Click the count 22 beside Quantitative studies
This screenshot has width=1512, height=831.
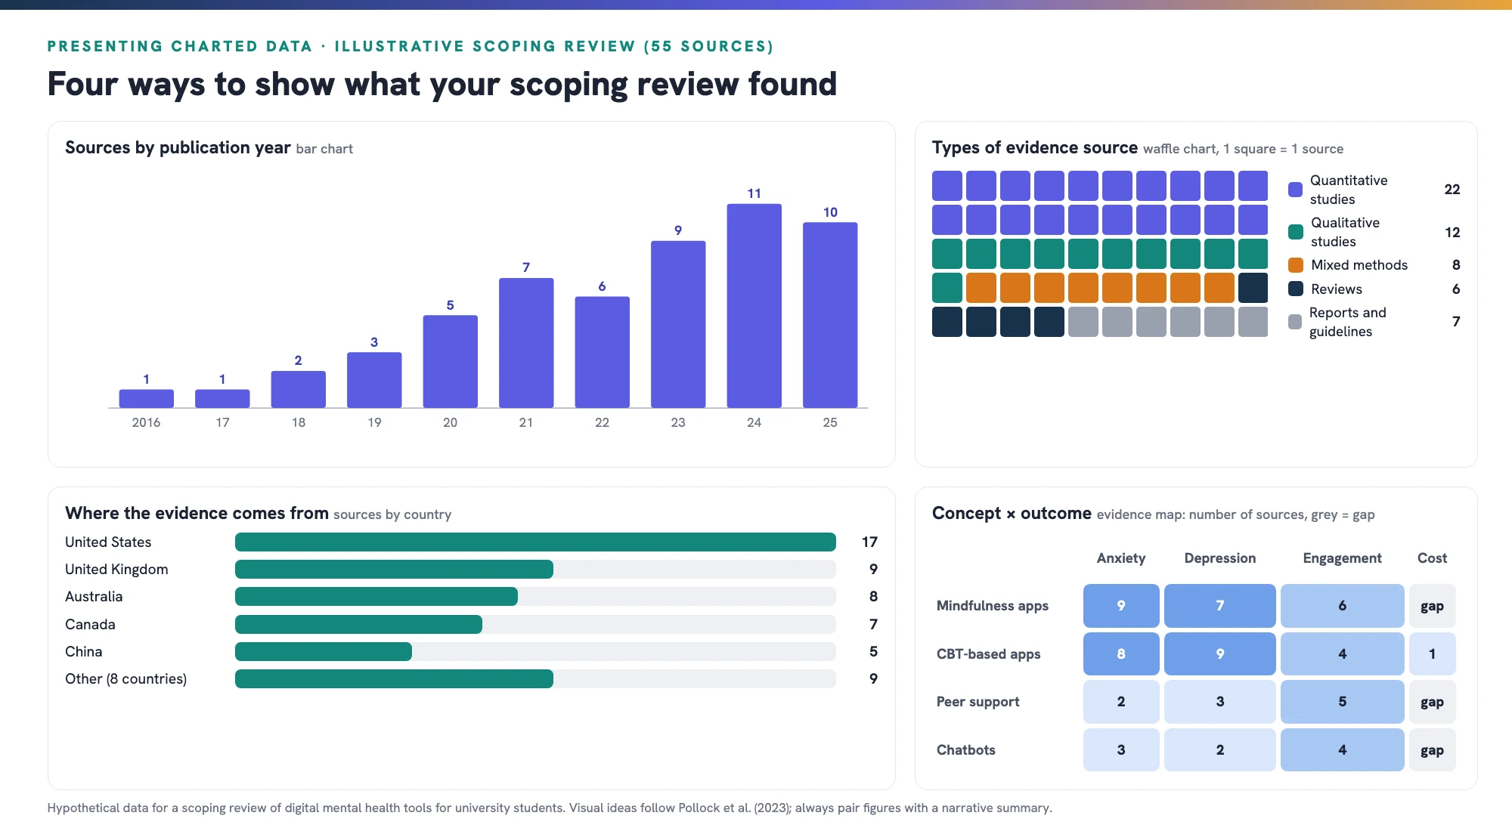(1452, 190)
